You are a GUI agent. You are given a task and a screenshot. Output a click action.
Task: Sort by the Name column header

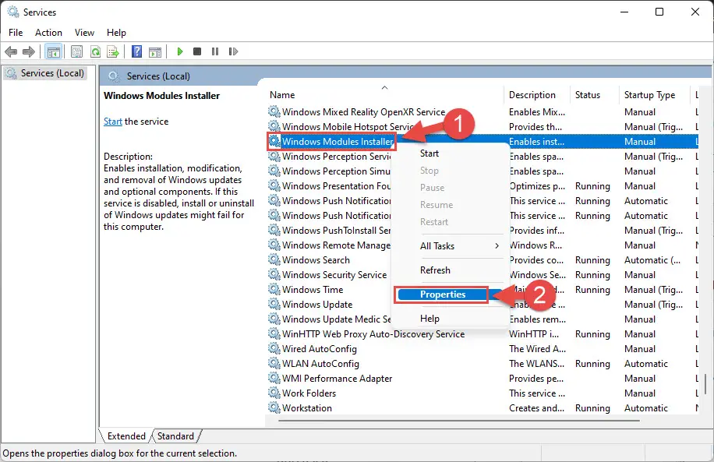pos(385,95)
